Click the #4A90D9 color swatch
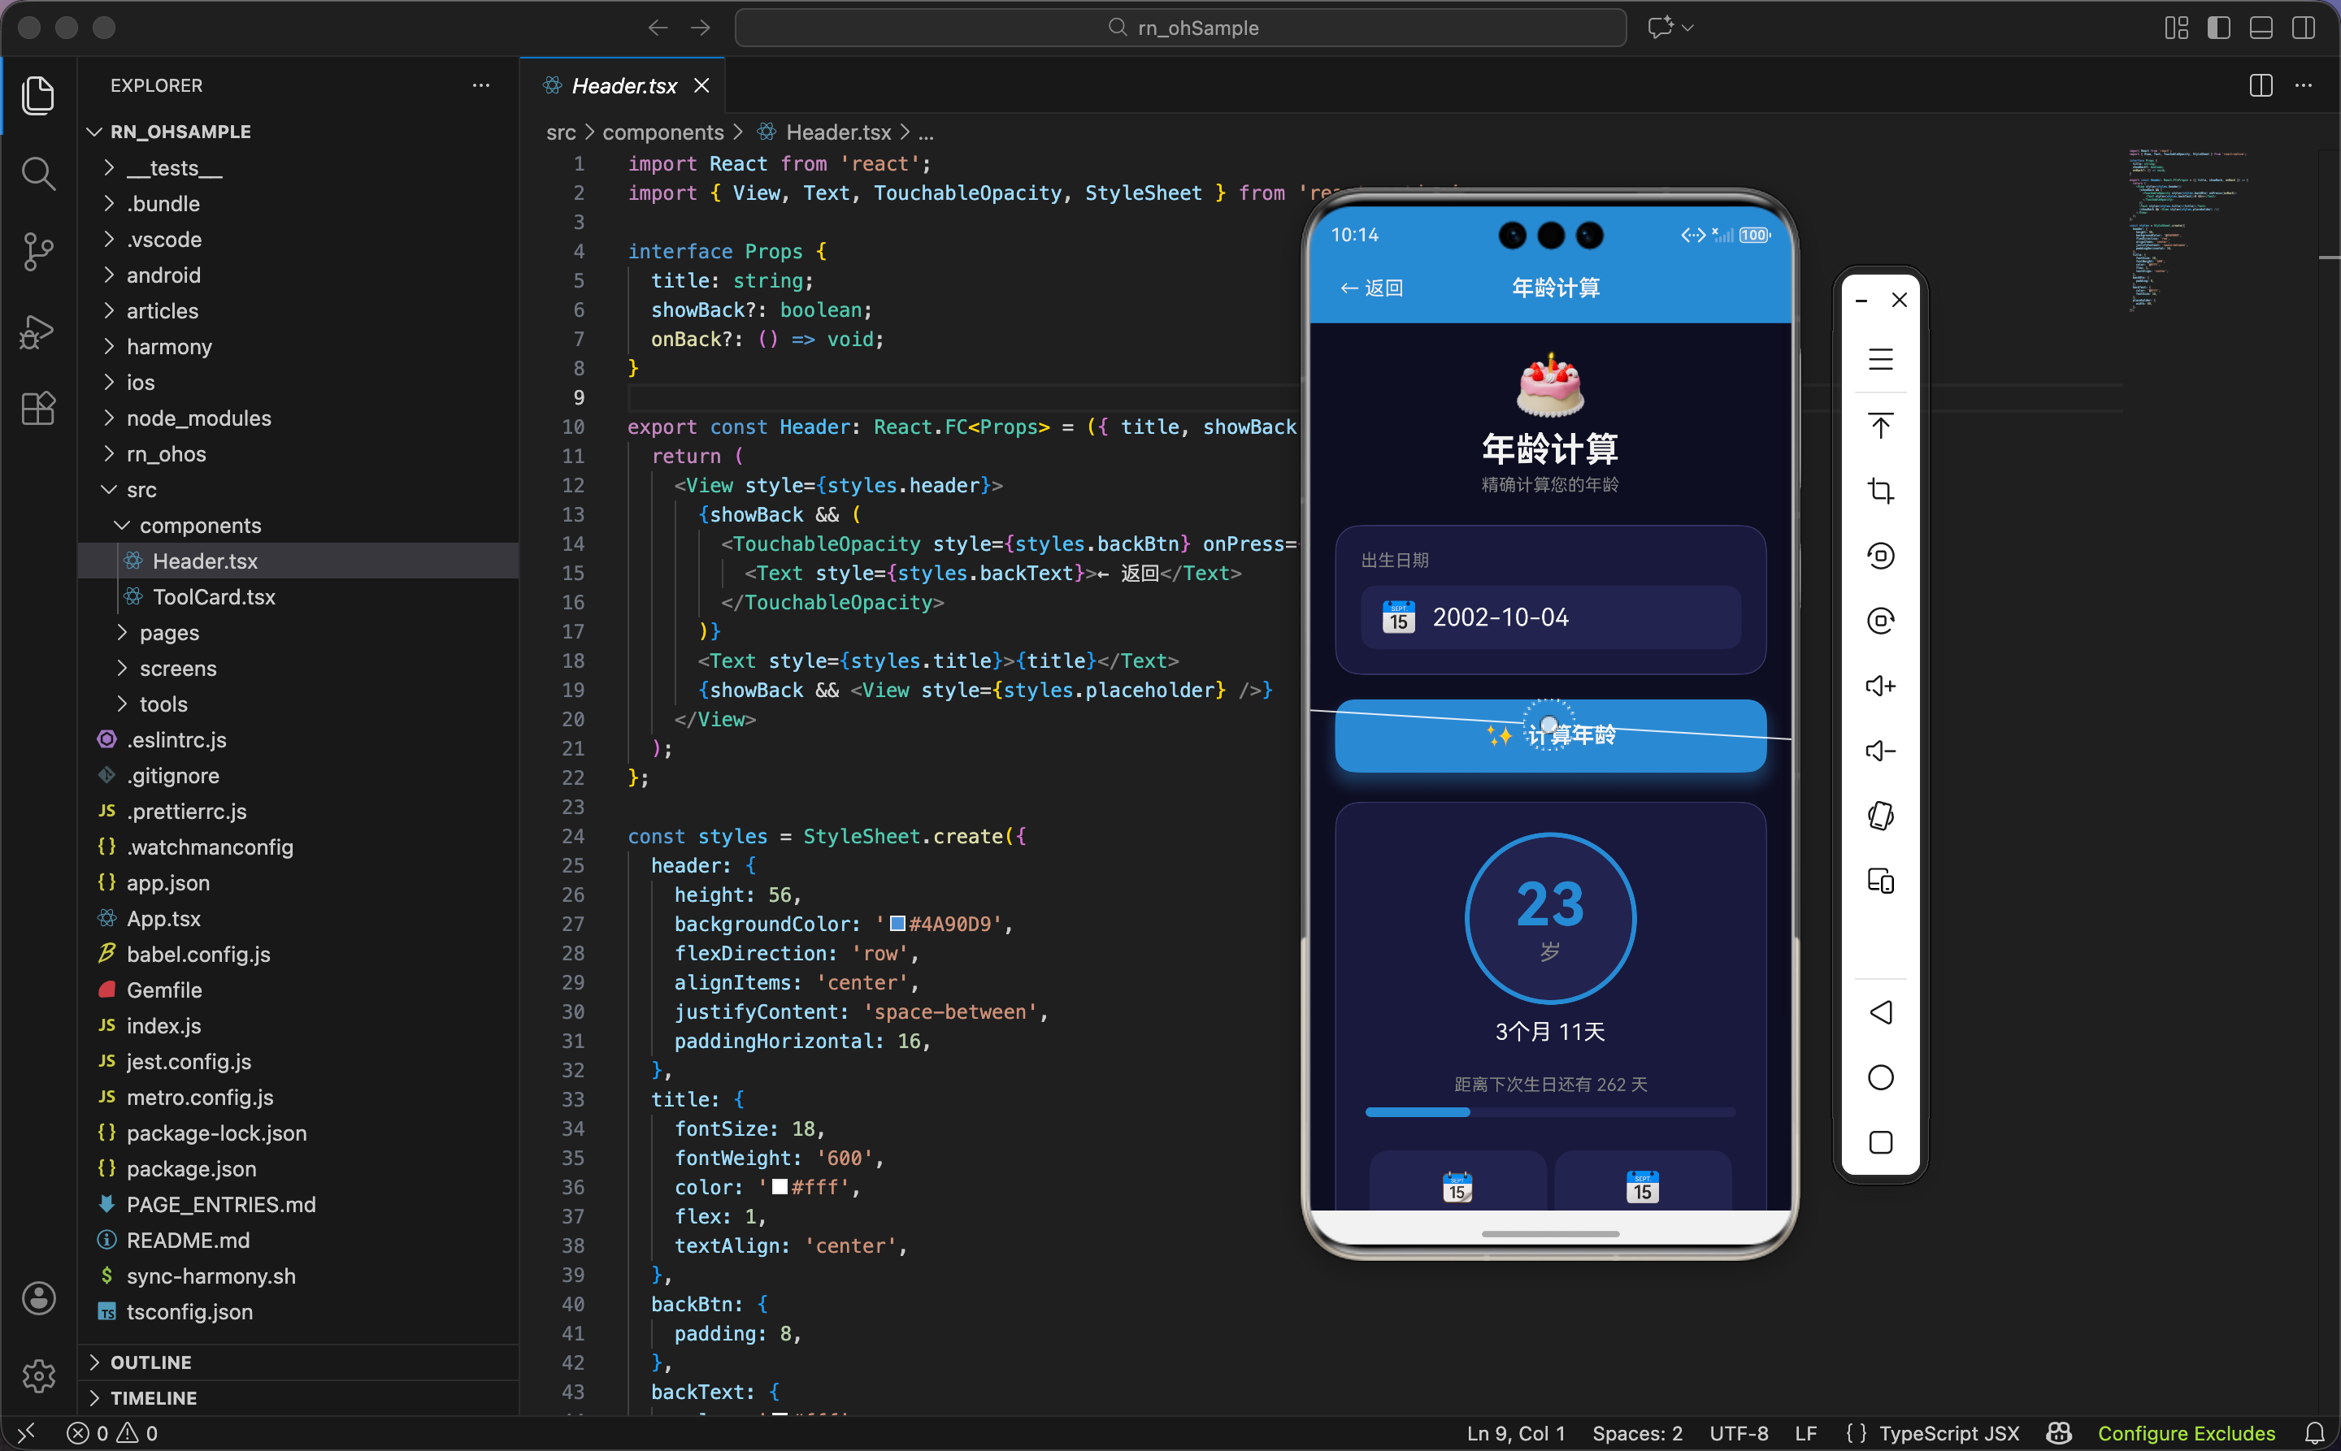 (x=898, y=923)
